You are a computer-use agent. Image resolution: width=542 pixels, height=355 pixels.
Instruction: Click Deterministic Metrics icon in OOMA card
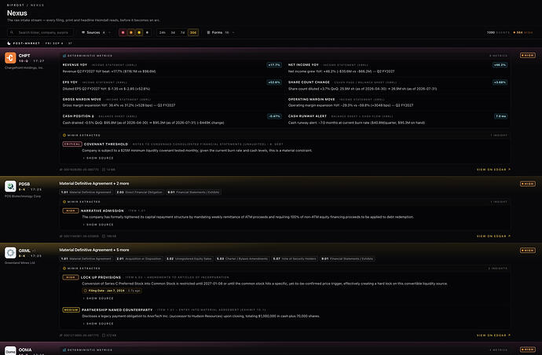click(x=64, y=350)
